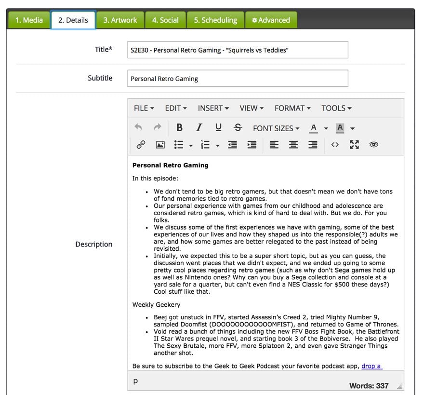Go to the 5. Scheduling tab

(215, 20)
